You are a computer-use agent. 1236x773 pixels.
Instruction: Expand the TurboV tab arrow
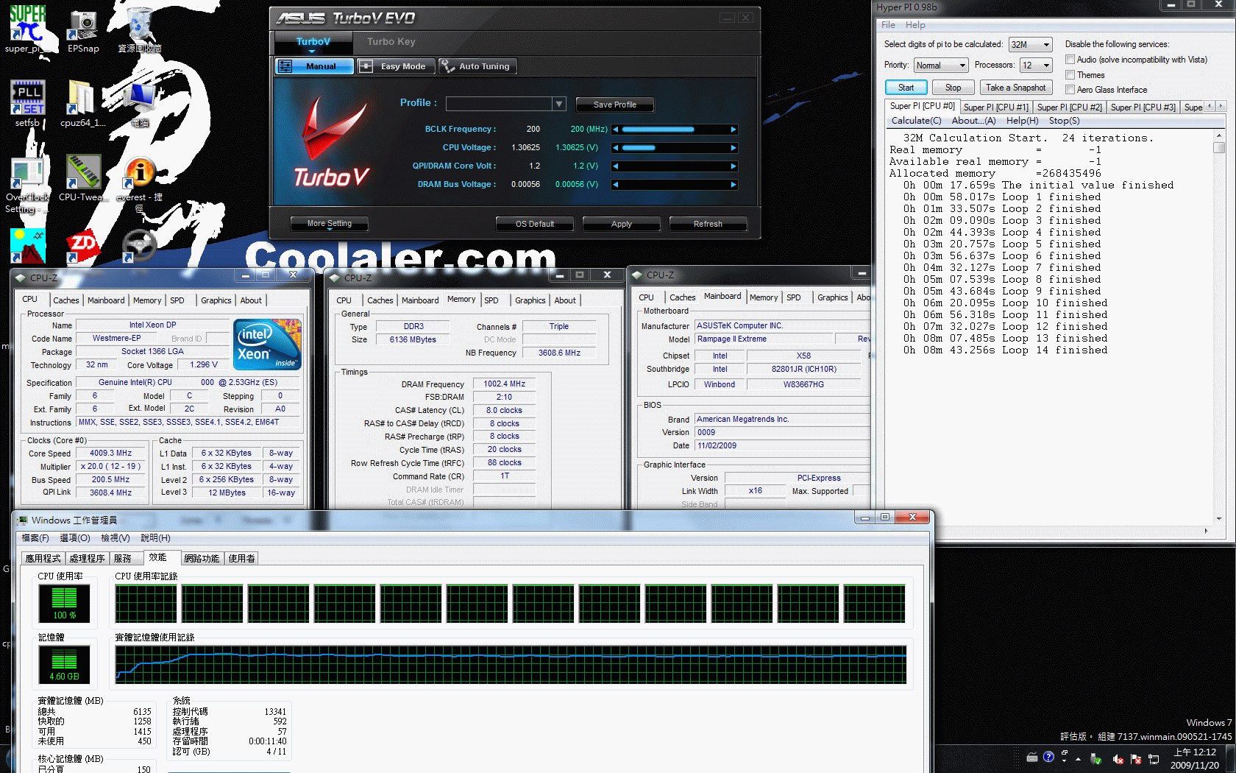pyautogui.click(x=312, y=51)
